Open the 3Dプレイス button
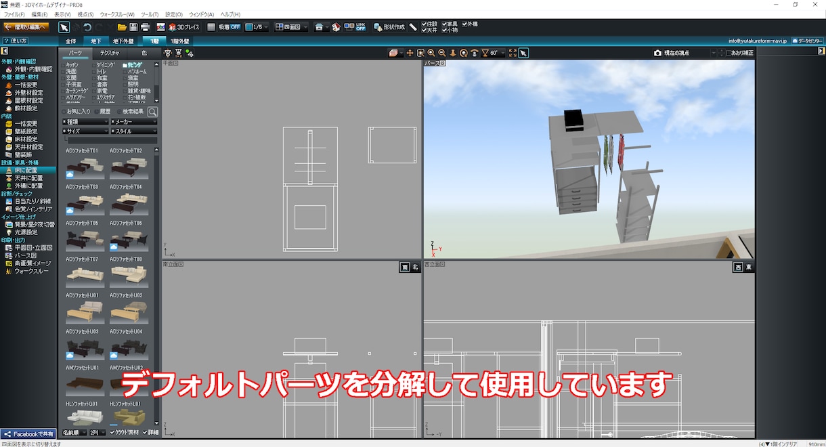826x447 pixels. tap(184, 27)
